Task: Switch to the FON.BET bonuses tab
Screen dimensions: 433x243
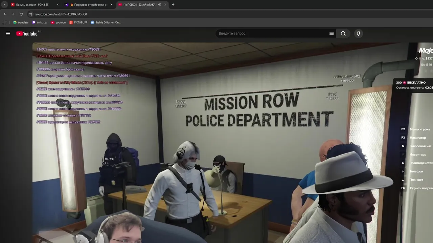Action: 34,4
